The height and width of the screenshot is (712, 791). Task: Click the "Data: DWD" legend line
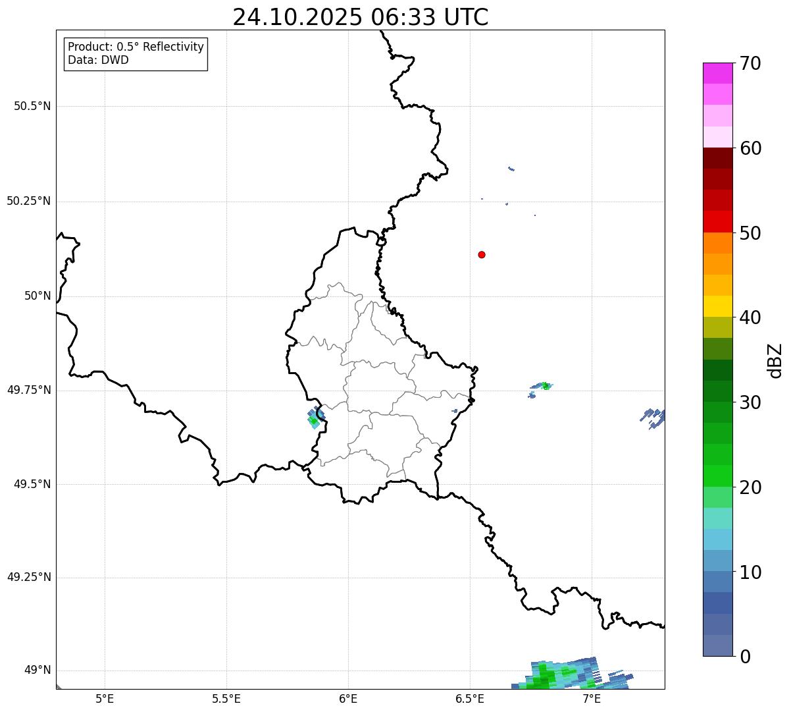tap(98, 61)
